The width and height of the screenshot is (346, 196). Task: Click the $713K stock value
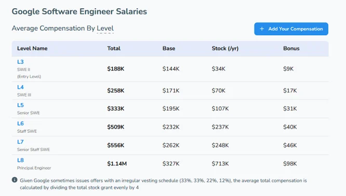[x=220, y=164]
